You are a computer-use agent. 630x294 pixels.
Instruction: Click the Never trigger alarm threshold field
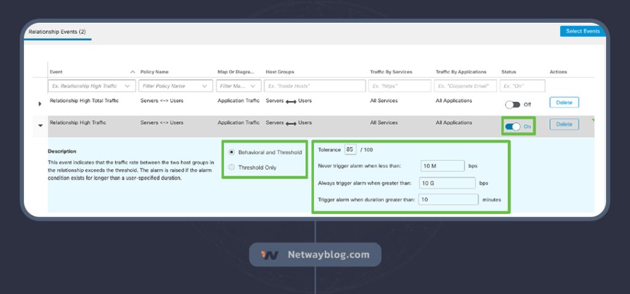click(442, 165)
